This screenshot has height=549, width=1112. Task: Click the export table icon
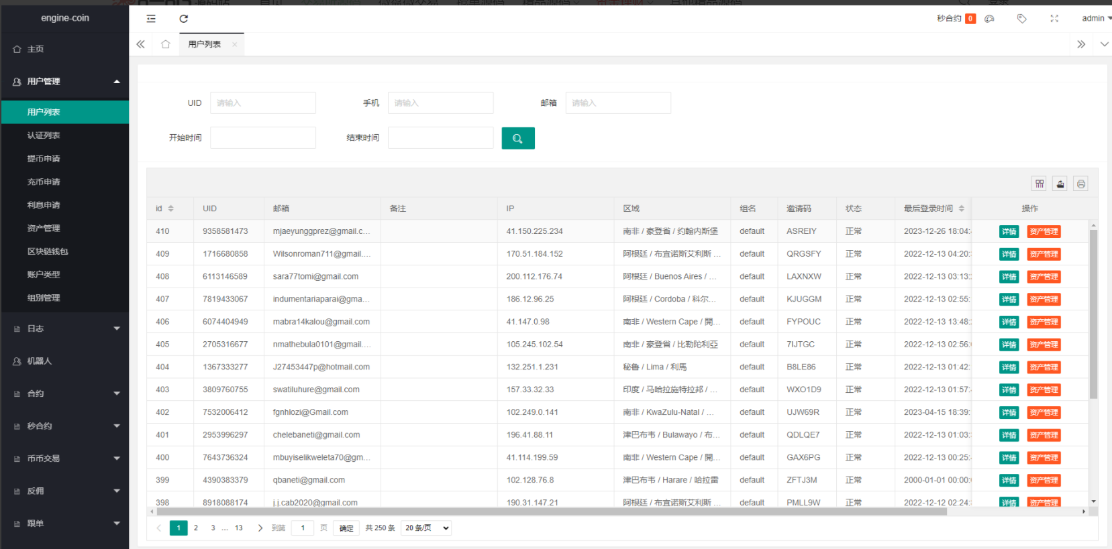point(1060,184)
